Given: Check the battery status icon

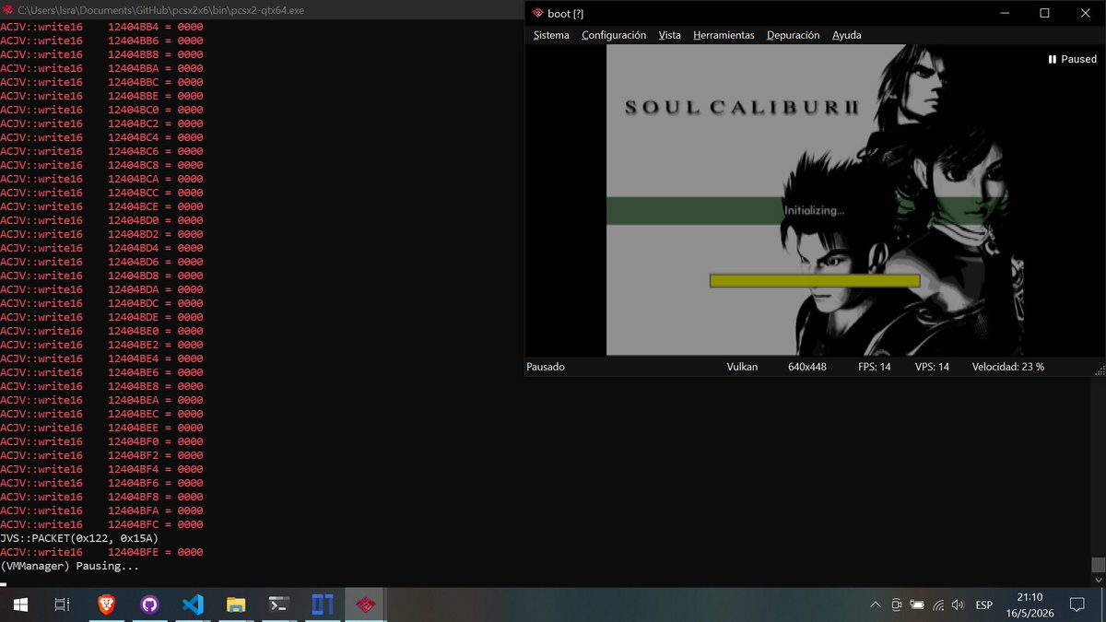Looking at the screenshot, I should [917, 604].
